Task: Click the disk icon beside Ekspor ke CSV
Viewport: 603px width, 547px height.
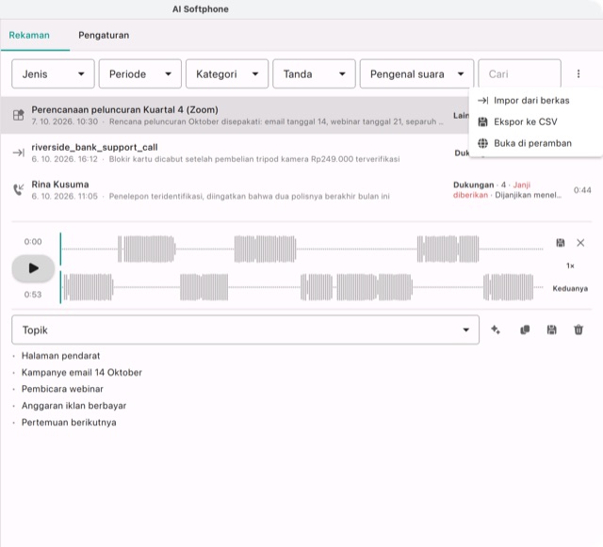Action: 482,121
